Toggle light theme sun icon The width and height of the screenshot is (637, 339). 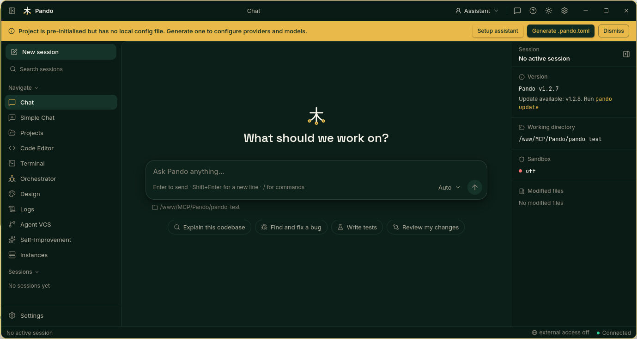coord(549,11)
